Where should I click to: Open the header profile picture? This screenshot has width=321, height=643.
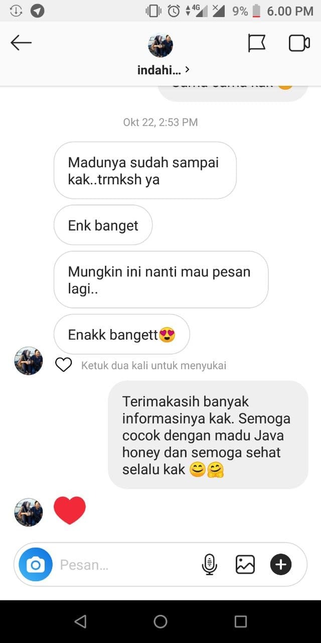[160, 45]
